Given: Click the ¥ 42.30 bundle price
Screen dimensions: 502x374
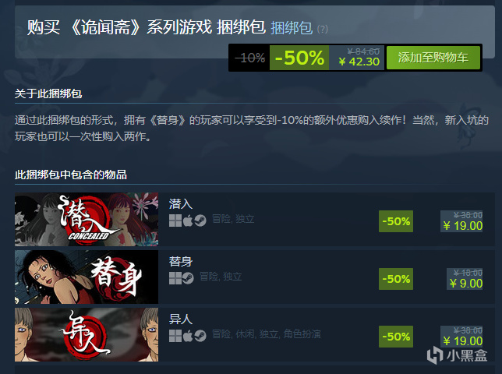Looking at the screenshot, I should [359, 62].
